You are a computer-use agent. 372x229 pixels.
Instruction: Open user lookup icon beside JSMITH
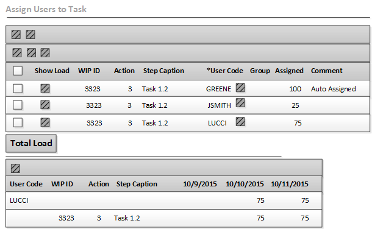pyautogui.click(x=240, y=103)
